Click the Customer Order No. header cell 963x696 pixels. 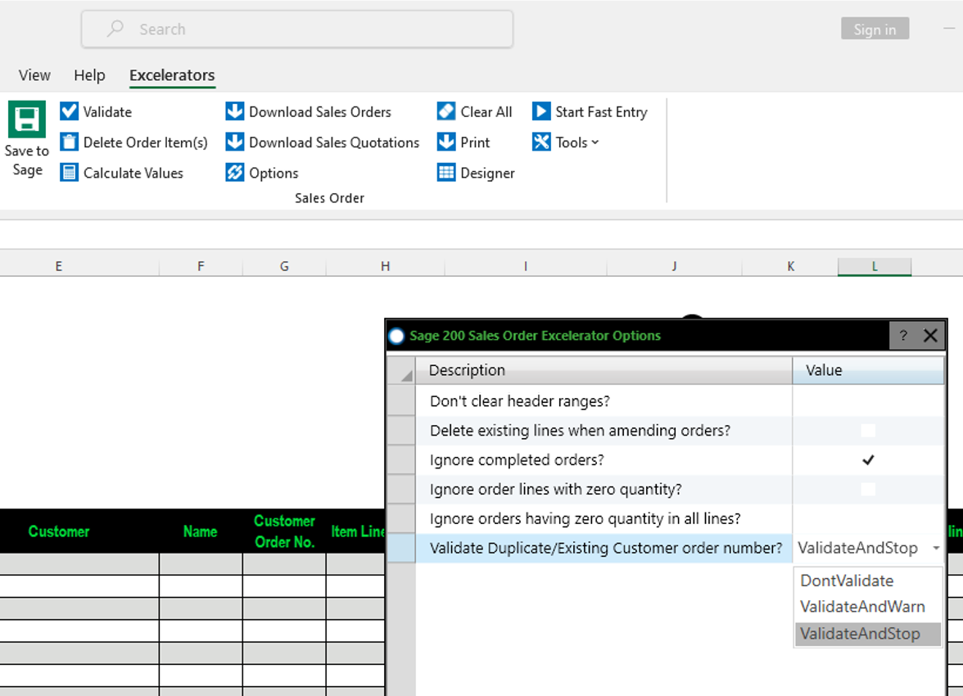tap(284, 531)
